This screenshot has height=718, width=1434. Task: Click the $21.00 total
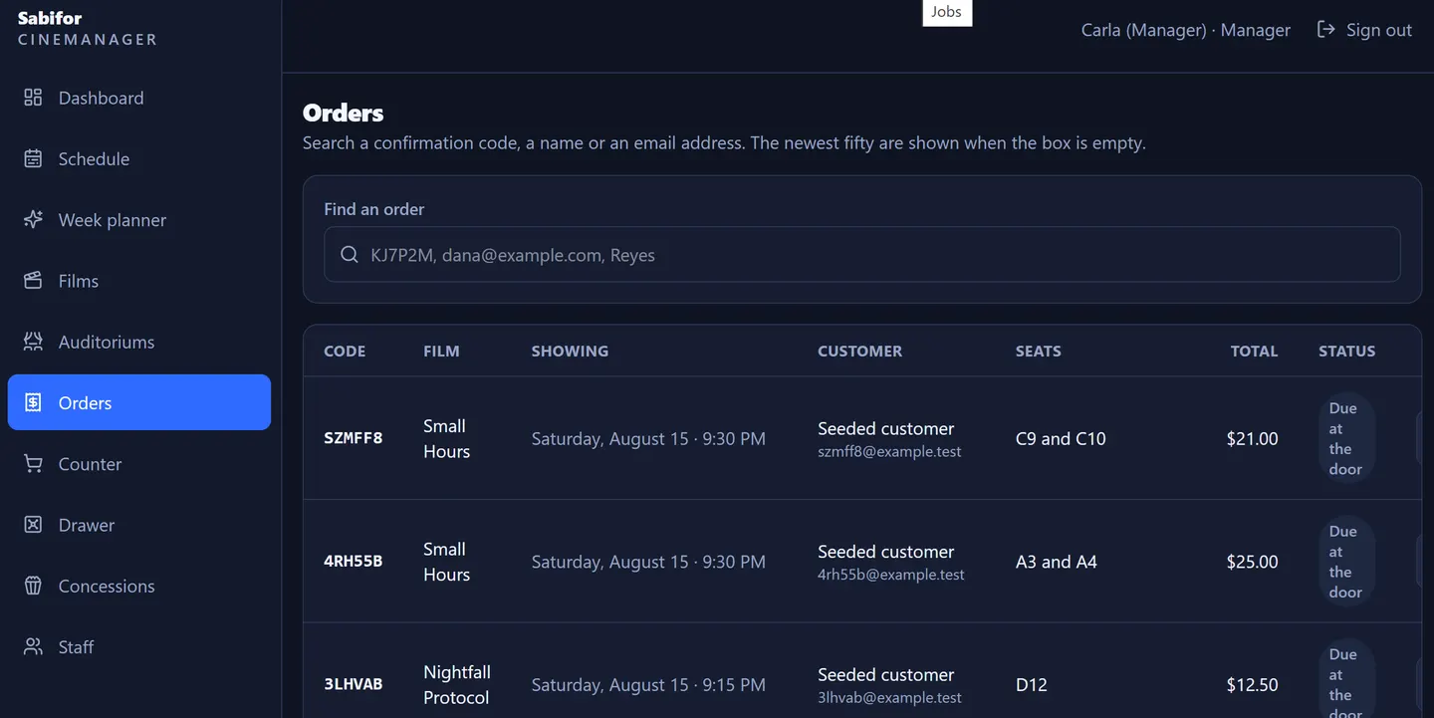[x=1253, y=438]
